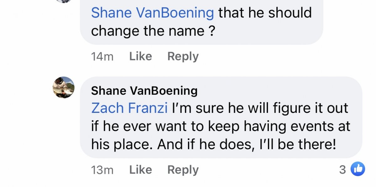Like Shane VanBoening's 13m comment

(140, 170)
